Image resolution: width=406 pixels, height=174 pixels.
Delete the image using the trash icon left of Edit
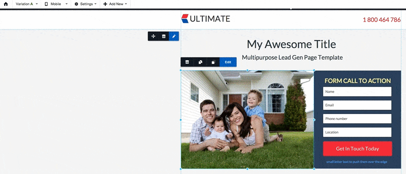pos(187,62)
